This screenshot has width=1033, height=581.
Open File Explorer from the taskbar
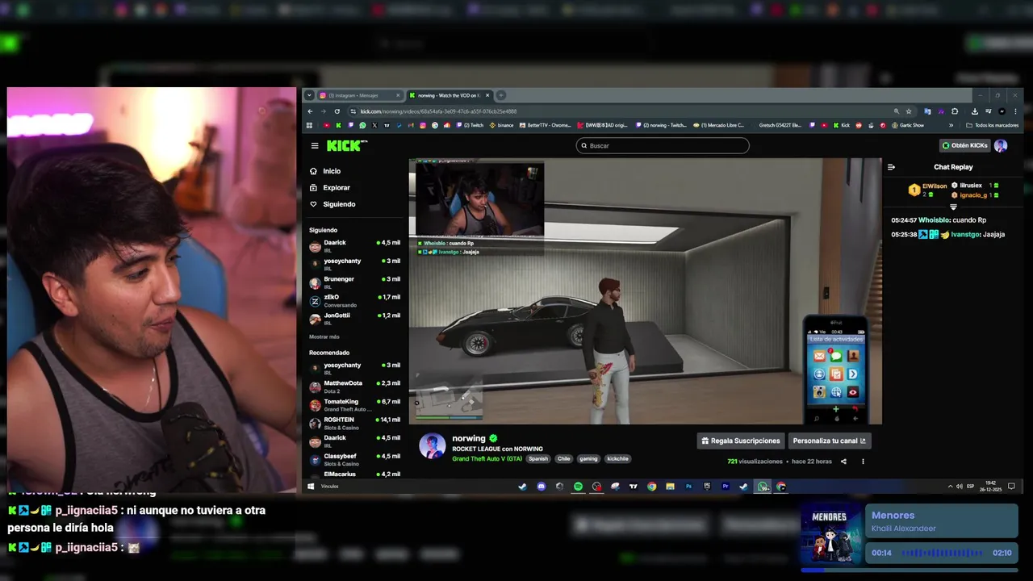(670, 487)
